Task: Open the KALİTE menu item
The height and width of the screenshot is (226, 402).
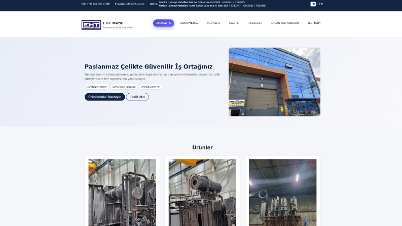Action: (x=234, y=23)
